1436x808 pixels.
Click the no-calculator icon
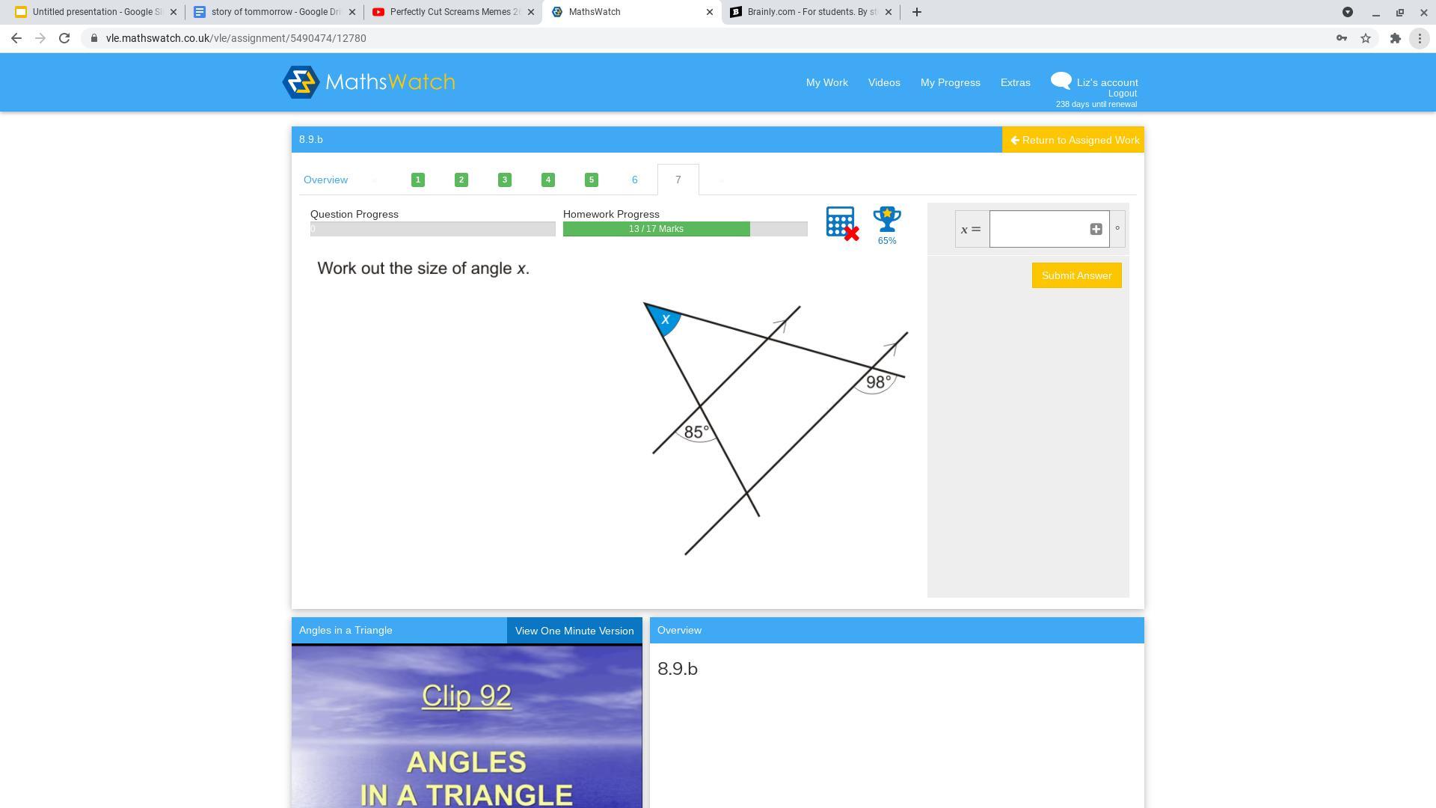(x=841, y=223)
